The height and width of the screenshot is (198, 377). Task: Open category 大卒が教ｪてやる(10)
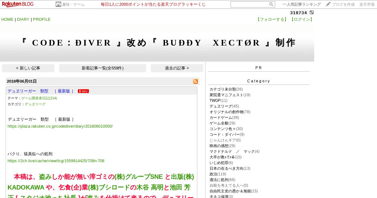click(x=226, y=157)
